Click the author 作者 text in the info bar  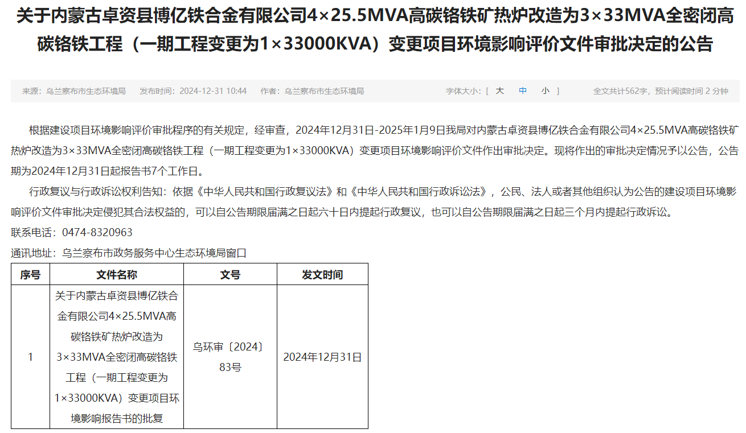click(312, 91)
